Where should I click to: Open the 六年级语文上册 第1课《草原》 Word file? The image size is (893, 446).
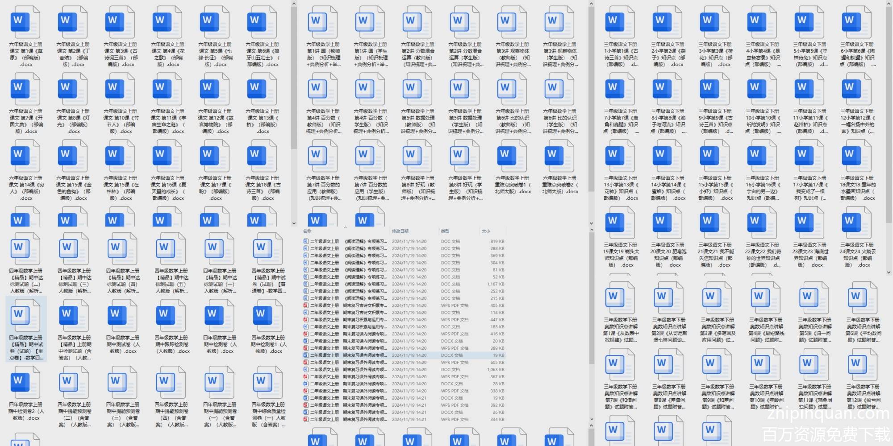click(x=26, y=22)
